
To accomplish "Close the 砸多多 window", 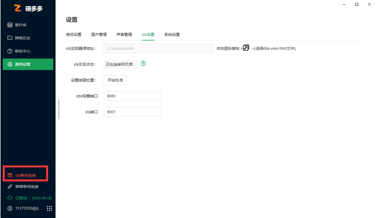I will (369, 4).
